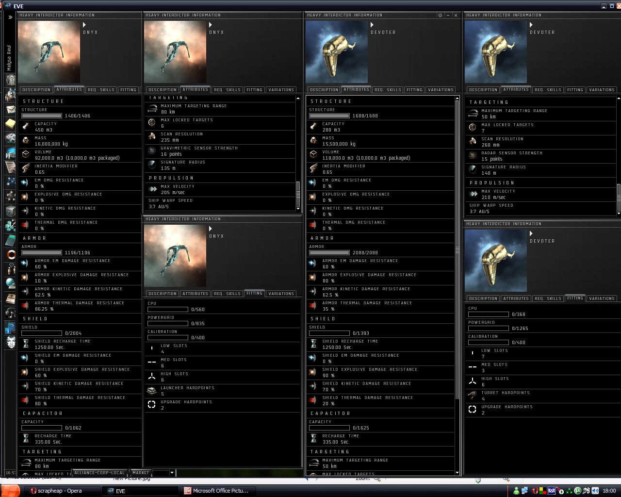Expand the sidebar with the double-arrow button
The height and width of the screenshot is (497, 621).
coord(10,17)
